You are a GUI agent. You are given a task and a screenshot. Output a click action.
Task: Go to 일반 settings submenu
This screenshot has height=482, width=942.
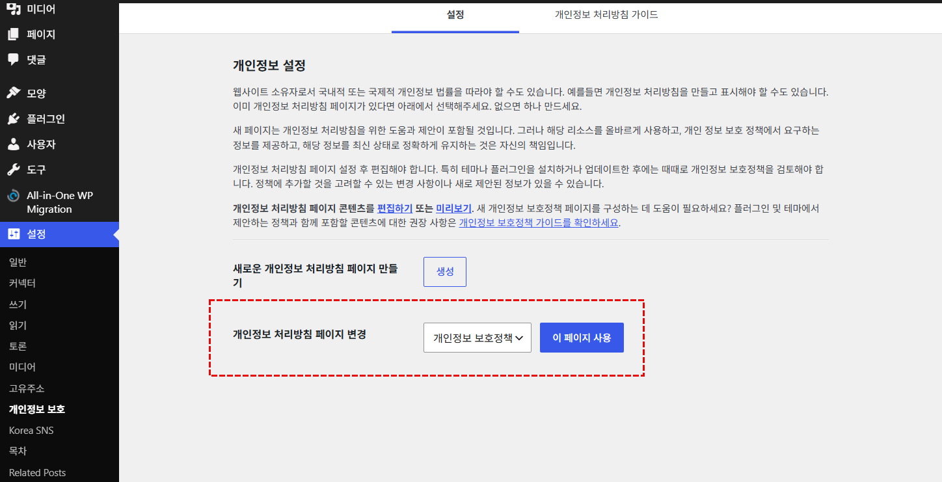coord(18,262)
